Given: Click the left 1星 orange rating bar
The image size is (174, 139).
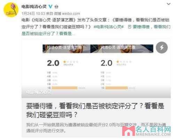Looking at the screenshot, I should click(x=64, y=88).
